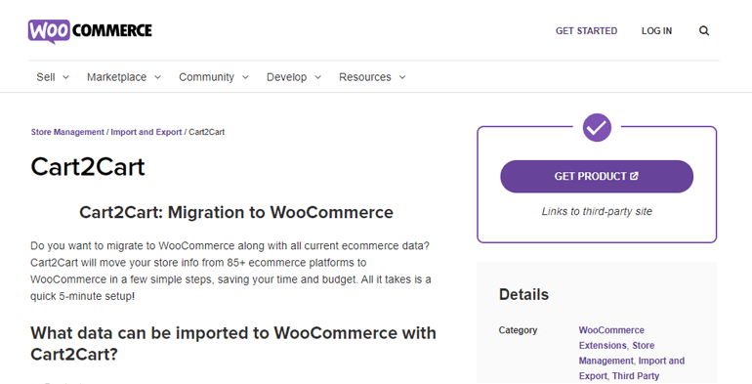Expand the Resources dropdown chevron

click(402, 77)
